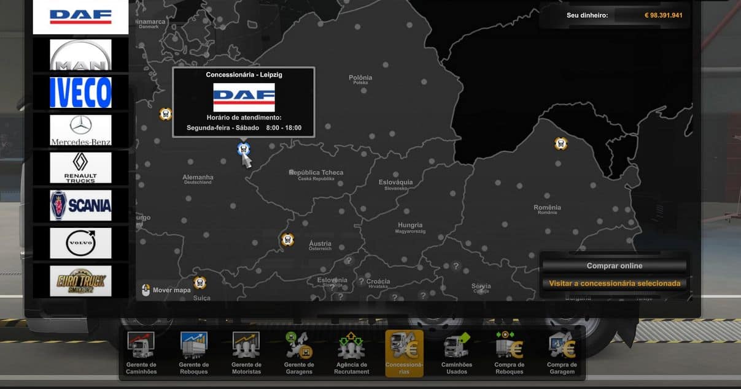Image resolution: width=741 pixels, height=389 pixels.
Task: Go to Agência de Recrutamento
Action: (352, 353)
